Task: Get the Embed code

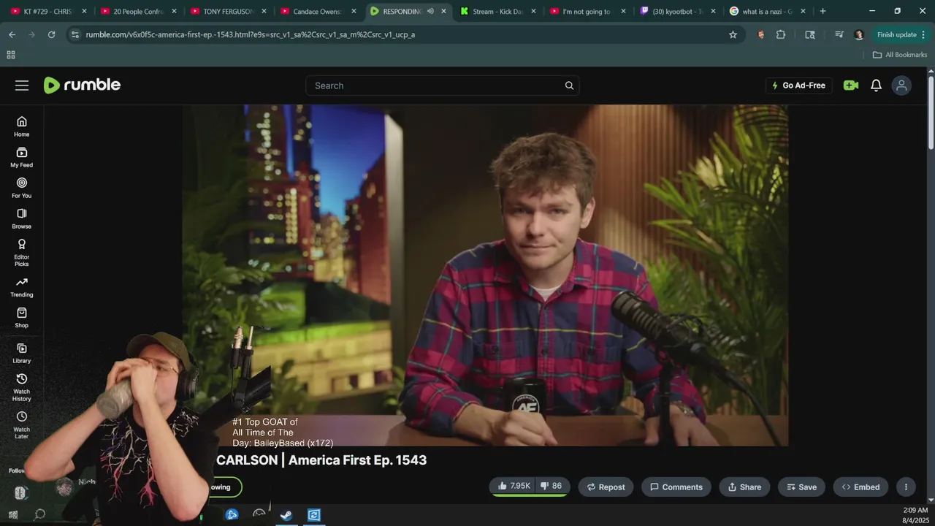Action: pyautogui.click(x=860, y=487)
